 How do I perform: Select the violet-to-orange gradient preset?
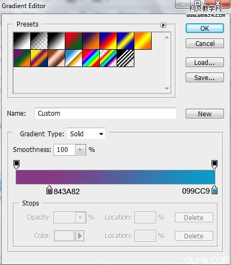tap(91, 41)
